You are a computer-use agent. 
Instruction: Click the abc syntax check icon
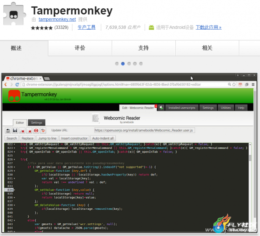click(43, 131)
